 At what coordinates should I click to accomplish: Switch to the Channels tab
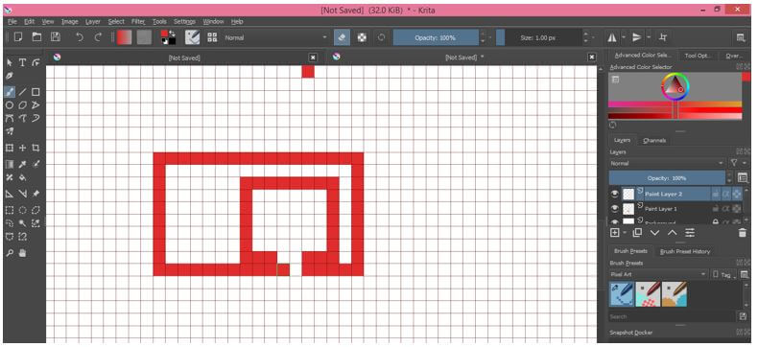[654, 141]
